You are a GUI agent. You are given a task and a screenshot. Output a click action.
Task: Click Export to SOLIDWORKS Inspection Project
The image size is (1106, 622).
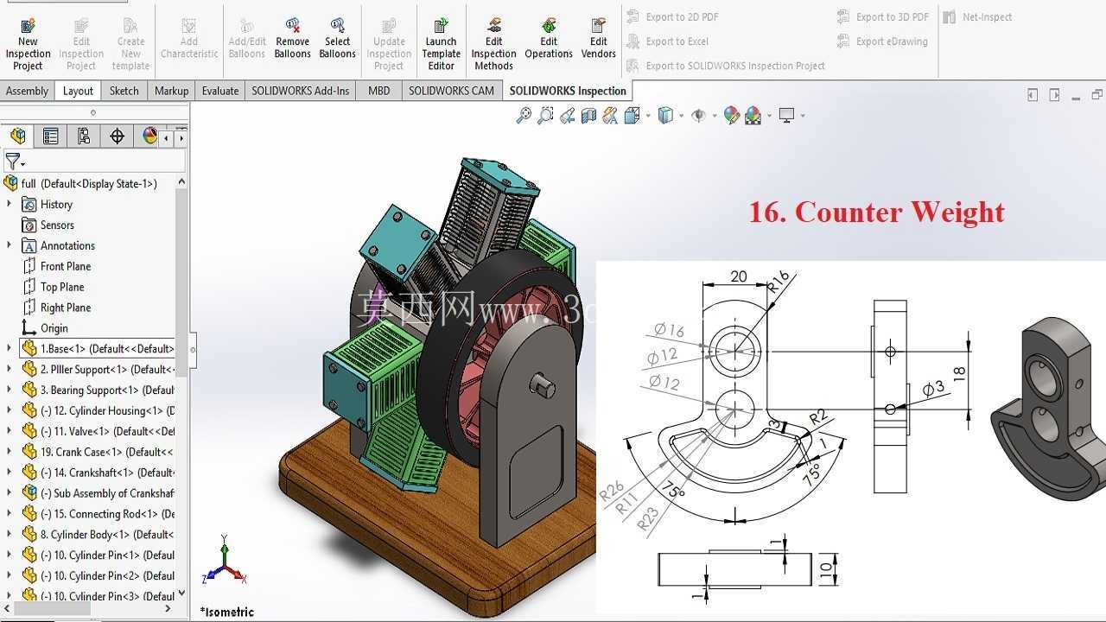tap(726, 66)
